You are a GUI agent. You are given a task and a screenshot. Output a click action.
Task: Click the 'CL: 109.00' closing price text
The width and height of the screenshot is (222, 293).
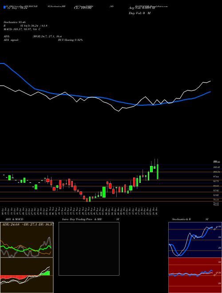click(83, 8)
